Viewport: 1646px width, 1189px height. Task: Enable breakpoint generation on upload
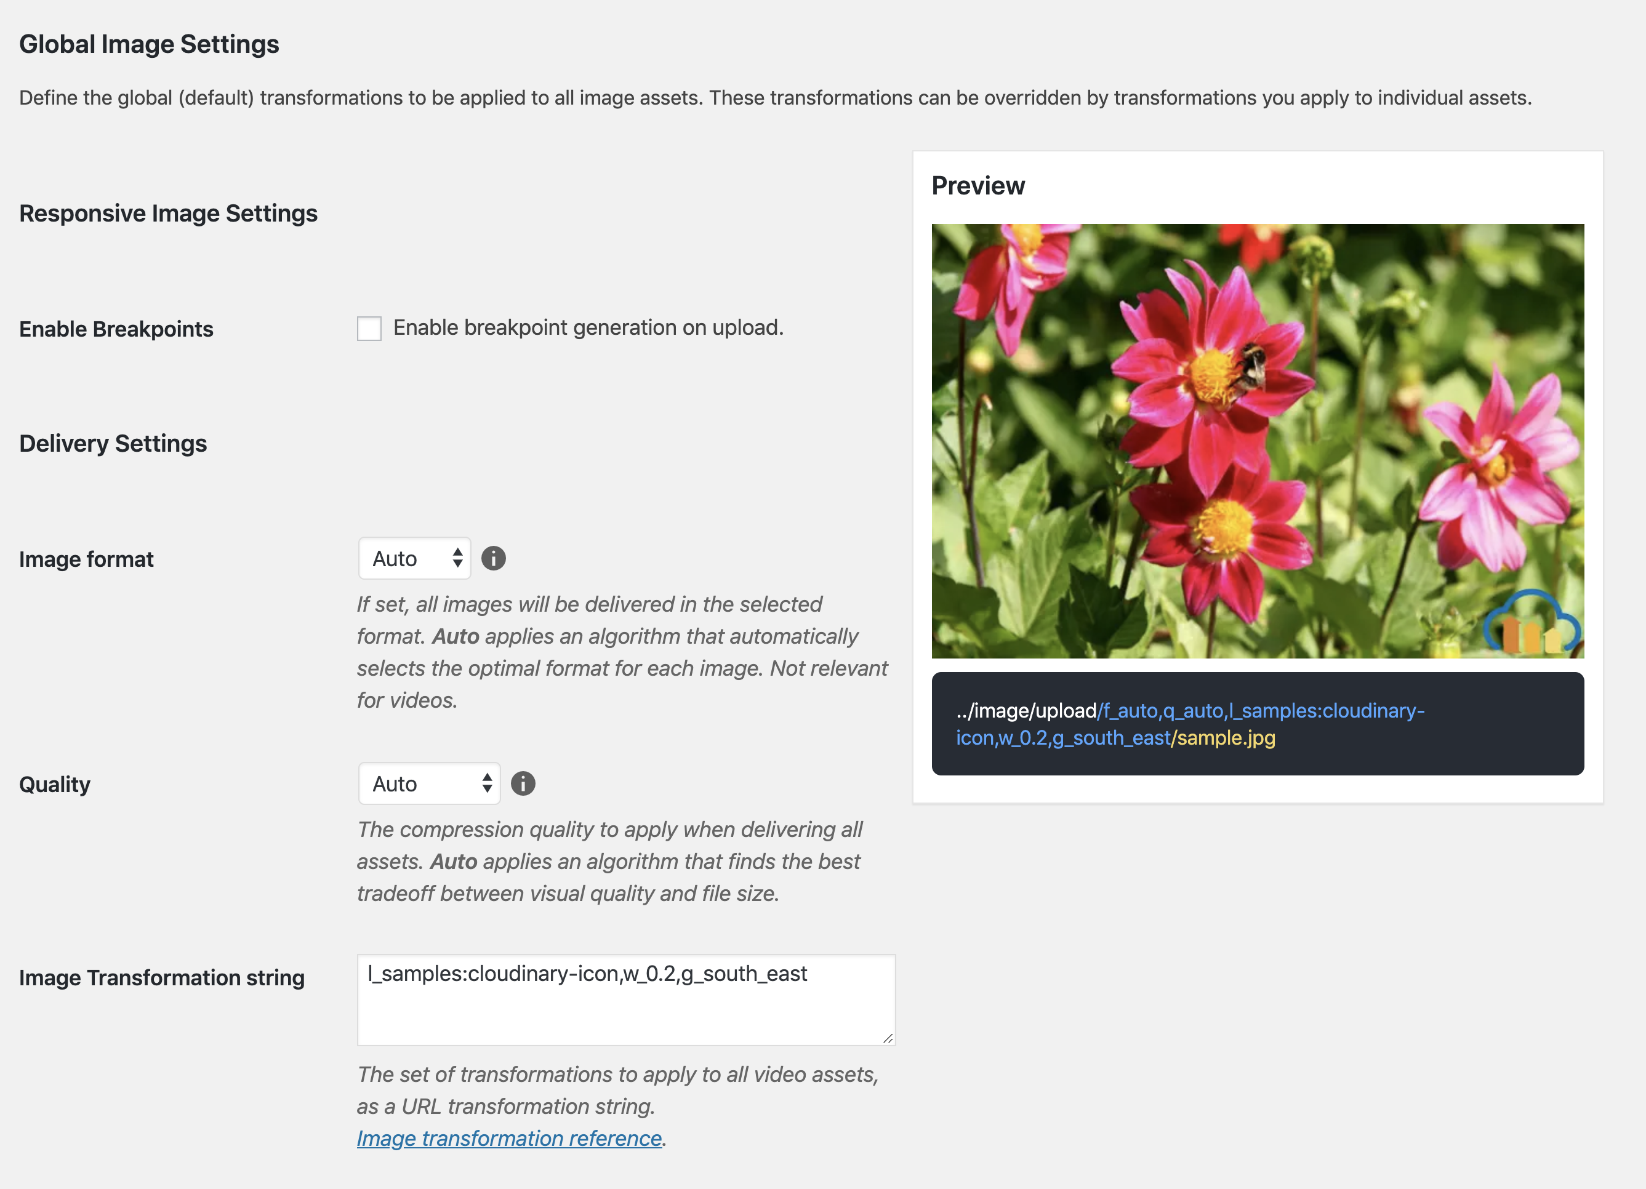(369, 329)
